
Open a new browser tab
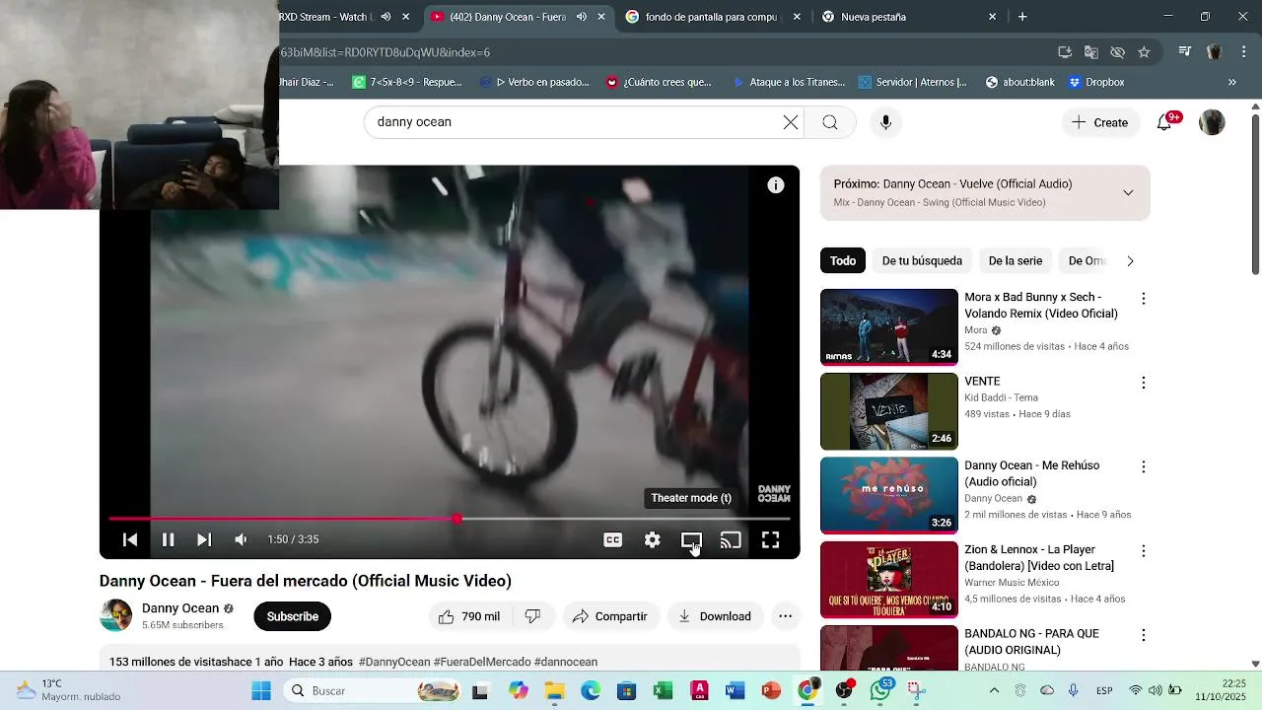pyautogui.click(x=1022, y=17)
